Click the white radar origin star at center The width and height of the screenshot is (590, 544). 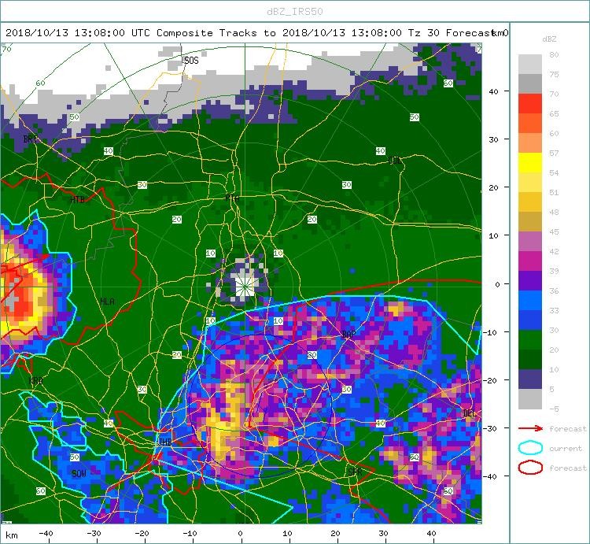tap(245, 287)
